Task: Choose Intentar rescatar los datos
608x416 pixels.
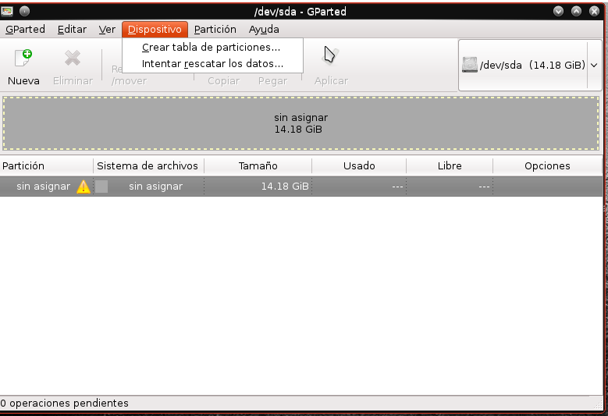Action: (x=212, y=63)
